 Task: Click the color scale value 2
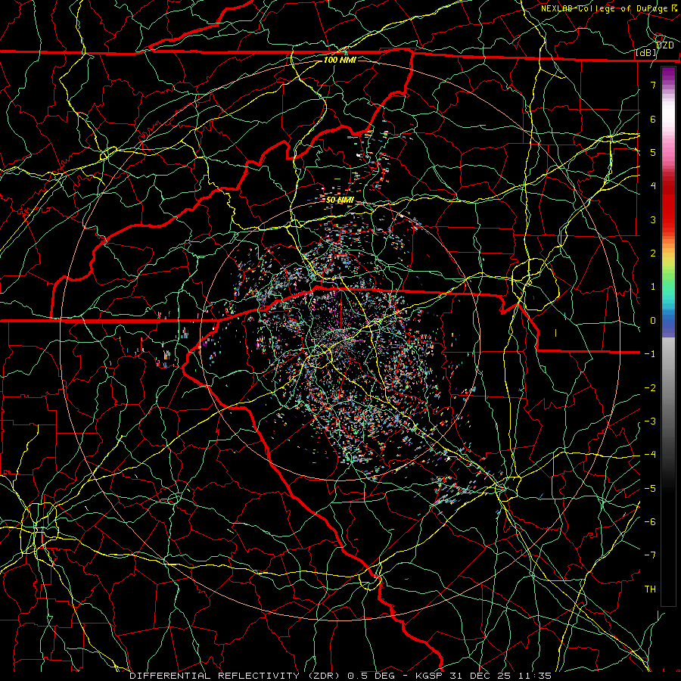click(653, 253)
